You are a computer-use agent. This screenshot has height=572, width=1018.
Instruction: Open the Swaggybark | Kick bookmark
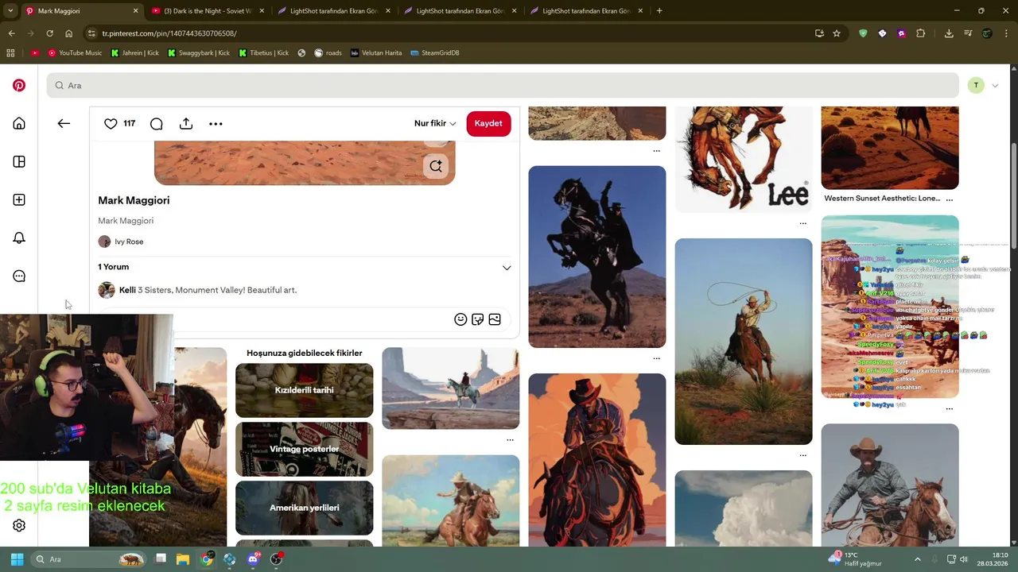[x=198, y=52]
